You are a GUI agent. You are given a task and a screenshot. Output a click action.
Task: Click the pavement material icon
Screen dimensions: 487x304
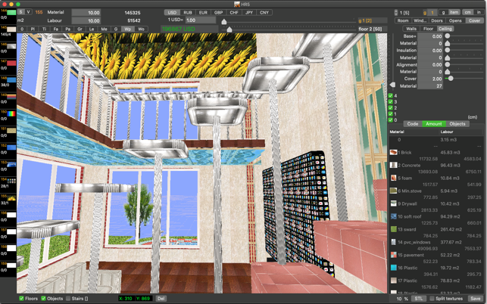(393, 255)
